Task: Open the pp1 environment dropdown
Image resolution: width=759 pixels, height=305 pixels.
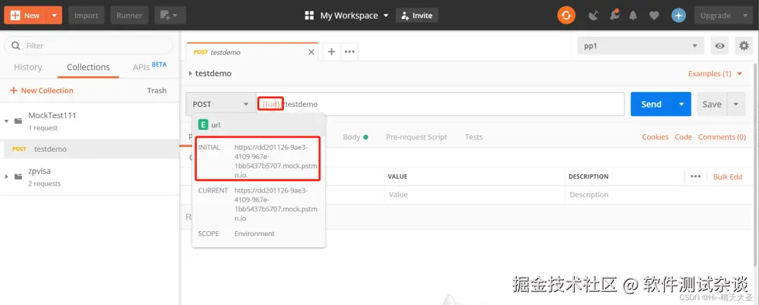Action: (641, 46)
